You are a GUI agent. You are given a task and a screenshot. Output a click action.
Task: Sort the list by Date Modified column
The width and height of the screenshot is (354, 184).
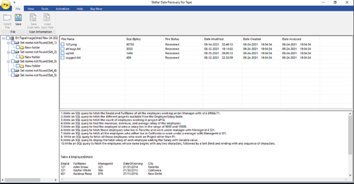pos(214,39)
